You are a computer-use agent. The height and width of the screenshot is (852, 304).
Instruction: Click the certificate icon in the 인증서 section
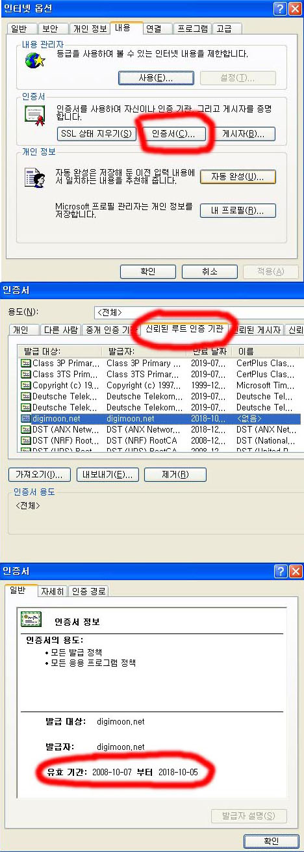[x=34, y=116]
